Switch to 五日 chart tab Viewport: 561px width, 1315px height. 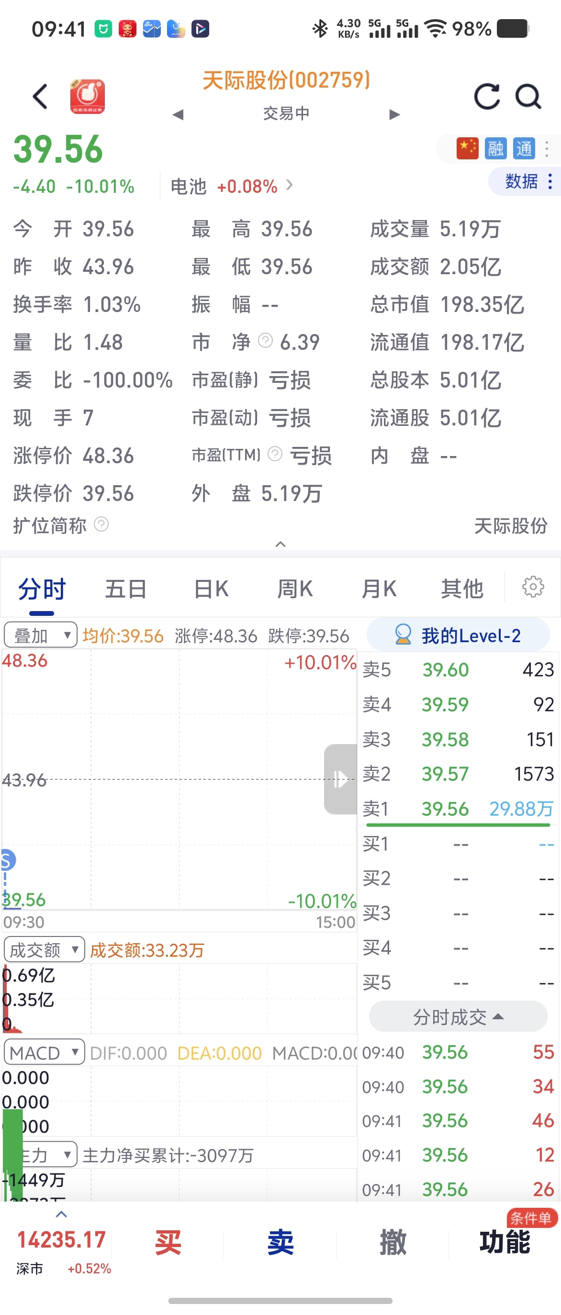tap(125, 589)
